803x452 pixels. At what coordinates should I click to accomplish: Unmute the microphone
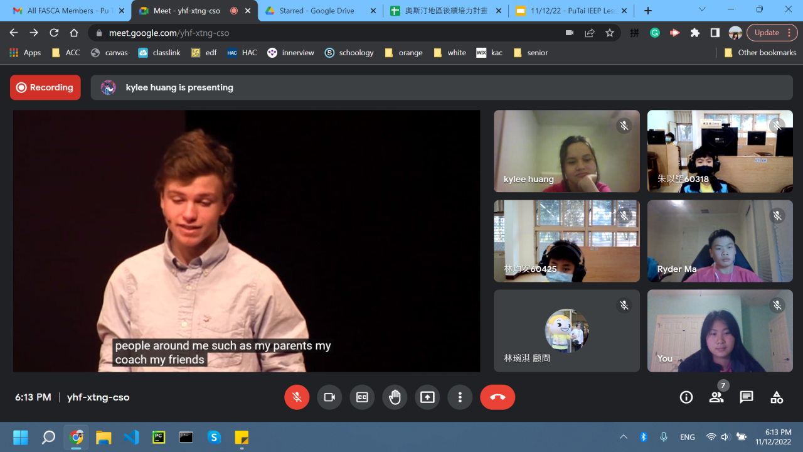(x=297, y=397)
